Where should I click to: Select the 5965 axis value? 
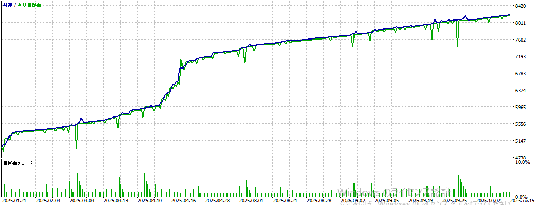[521, 108]
